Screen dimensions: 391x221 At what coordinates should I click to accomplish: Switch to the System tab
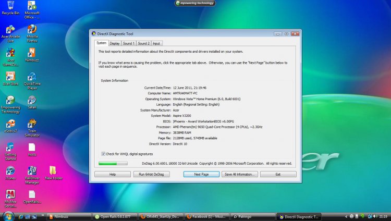(102, 43)
